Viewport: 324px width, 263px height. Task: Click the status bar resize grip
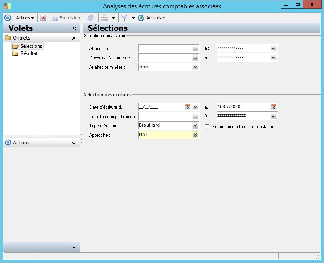tap(317, 257)
